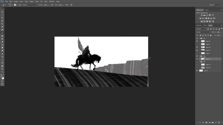Select the Dodge tool
The image size is (223, 125).
coord(2,51)
